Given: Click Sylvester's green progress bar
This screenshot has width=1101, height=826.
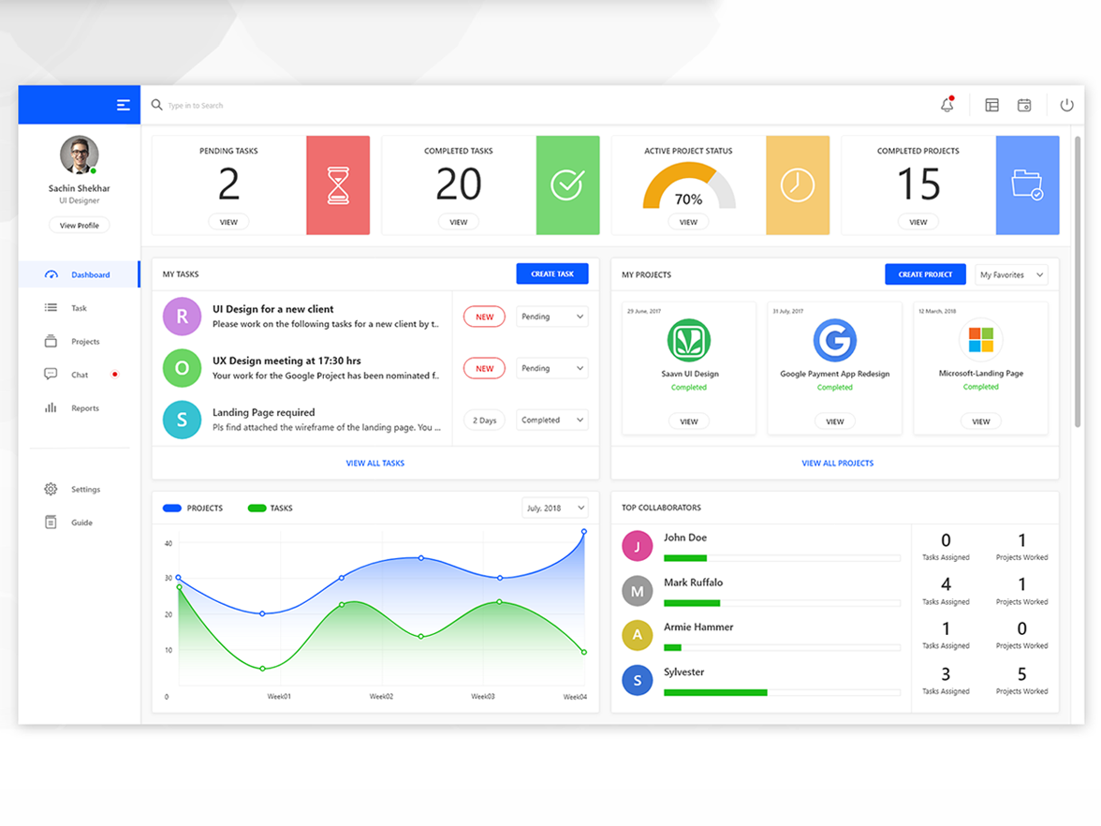Looking at the screenshot, I should click(715, 692).
